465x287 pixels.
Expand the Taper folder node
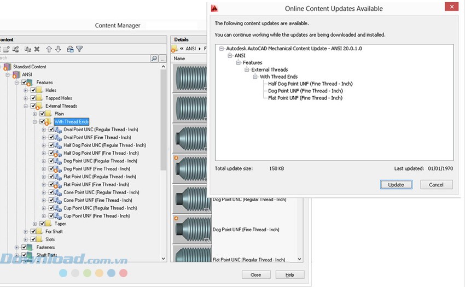point(35,224)
